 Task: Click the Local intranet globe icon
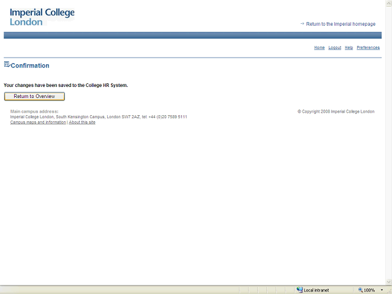300,290
